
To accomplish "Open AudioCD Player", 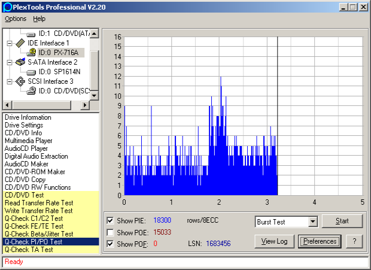I will [x=26, y=148].
